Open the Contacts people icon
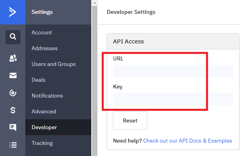Viewport: 241px width, 156px height. (x=13, y=58)
